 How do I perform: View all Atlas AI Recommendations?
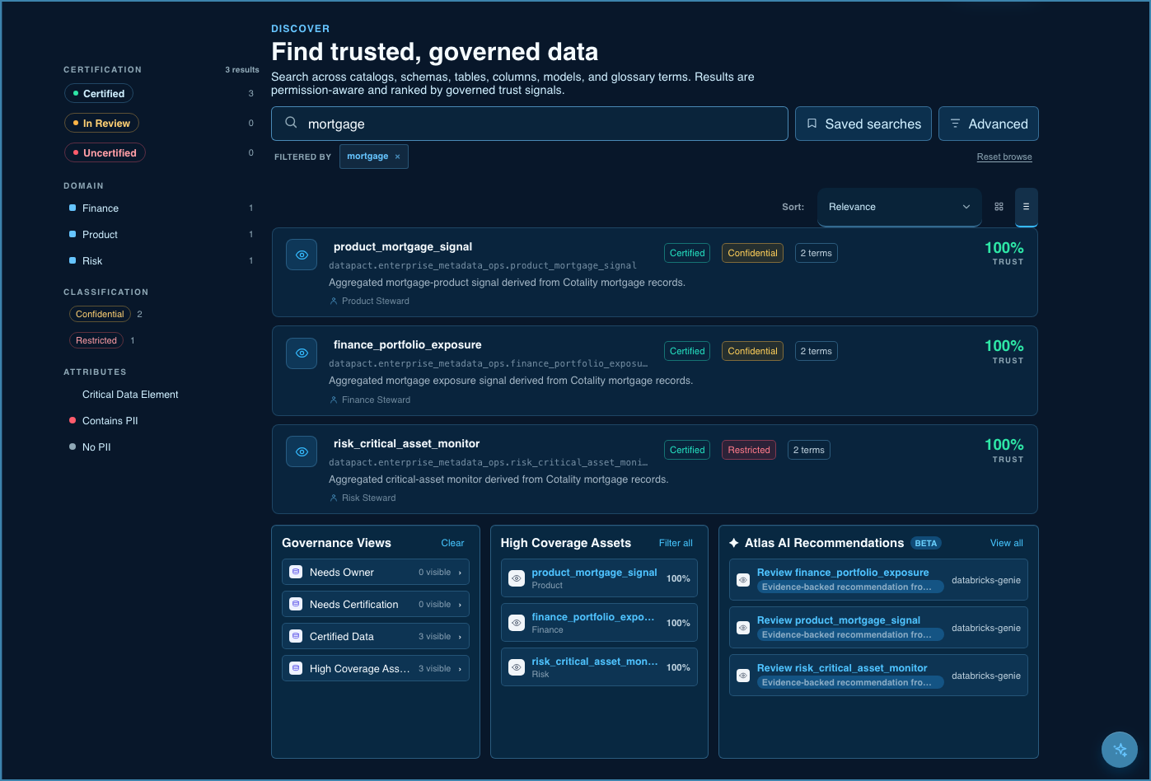coord(1007,543)
